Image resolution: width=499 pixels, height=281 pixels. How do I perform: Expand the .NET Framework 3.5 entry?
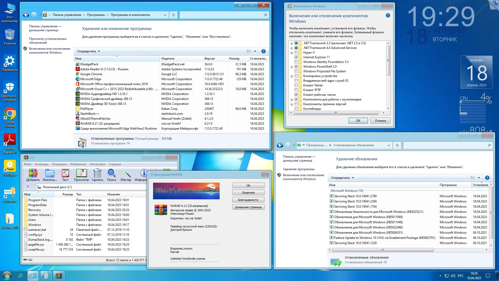click(x=292, y=43)
